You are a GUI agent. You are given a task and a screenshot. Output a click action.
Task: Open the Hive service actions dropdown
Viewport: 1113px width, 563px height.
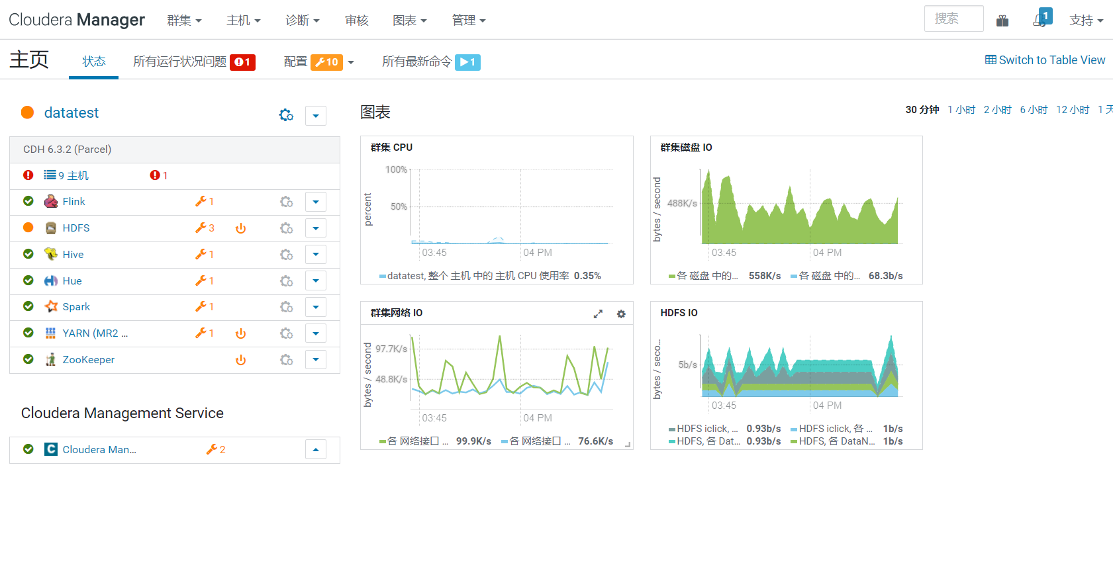click(316, 255)
